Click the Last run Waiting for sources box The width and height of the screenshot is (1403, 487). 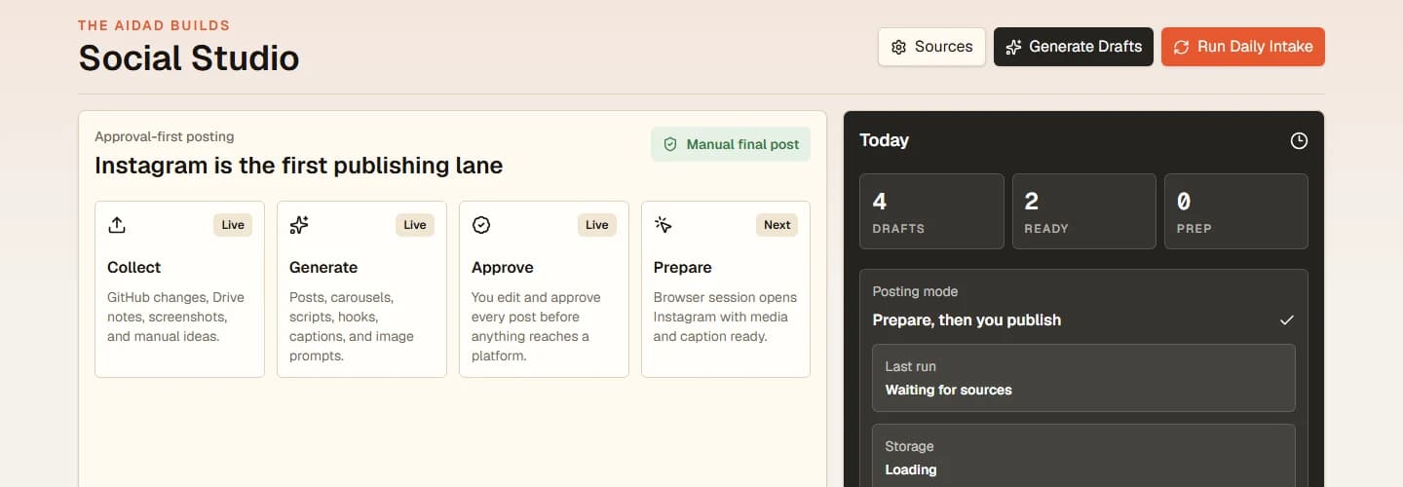tap(1083, 378)
